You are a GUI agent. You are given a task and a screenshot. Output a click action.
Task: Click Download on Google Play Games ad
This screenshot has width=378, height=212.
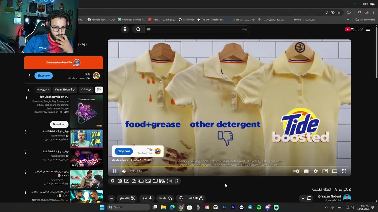click(x=59, y=124)
